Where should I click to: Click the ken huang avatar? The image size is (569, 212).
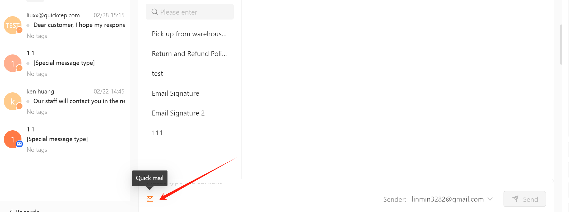[x=13, y=101]
